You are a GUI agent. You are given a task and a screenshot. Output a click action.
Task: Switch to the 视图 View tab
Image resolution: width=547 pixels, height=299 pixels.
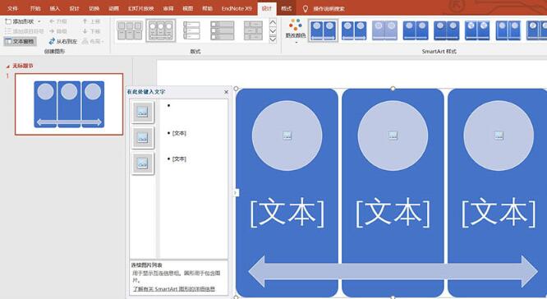coord(188,8)
